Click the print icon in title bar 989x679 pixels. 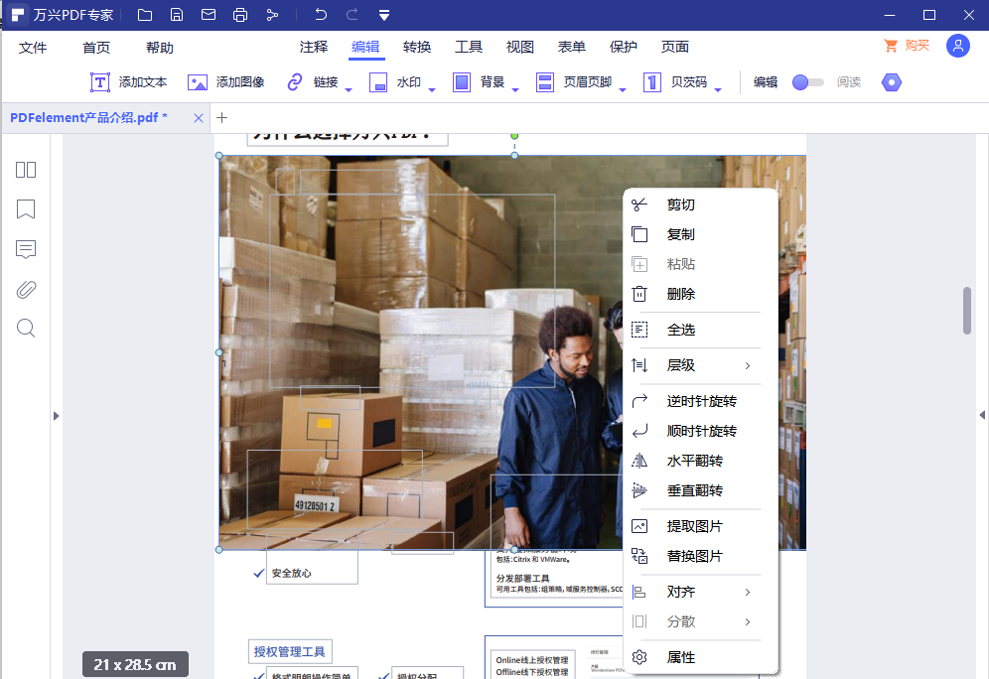238,14
